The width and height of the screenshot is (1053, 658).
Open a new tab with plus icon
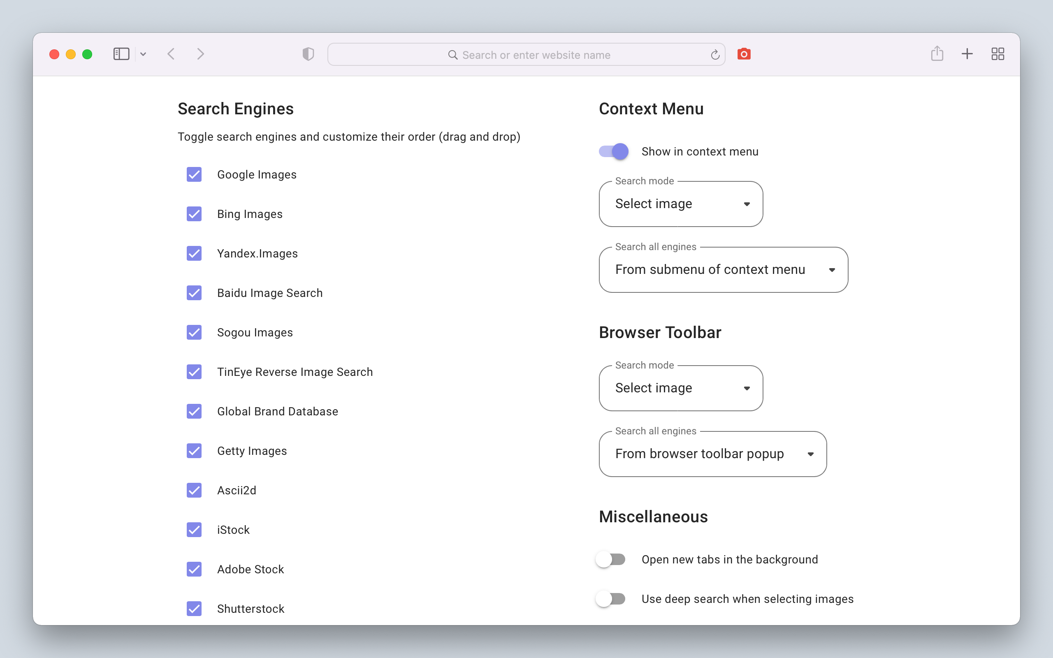tap(967, 54)
